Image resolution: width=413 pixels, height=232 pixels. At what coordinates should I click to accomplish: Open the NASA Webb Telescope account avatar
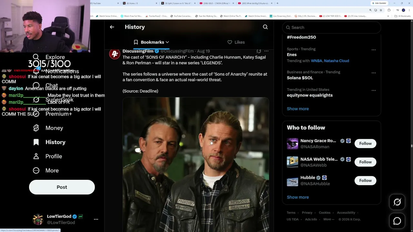click(x=292, y=162)
